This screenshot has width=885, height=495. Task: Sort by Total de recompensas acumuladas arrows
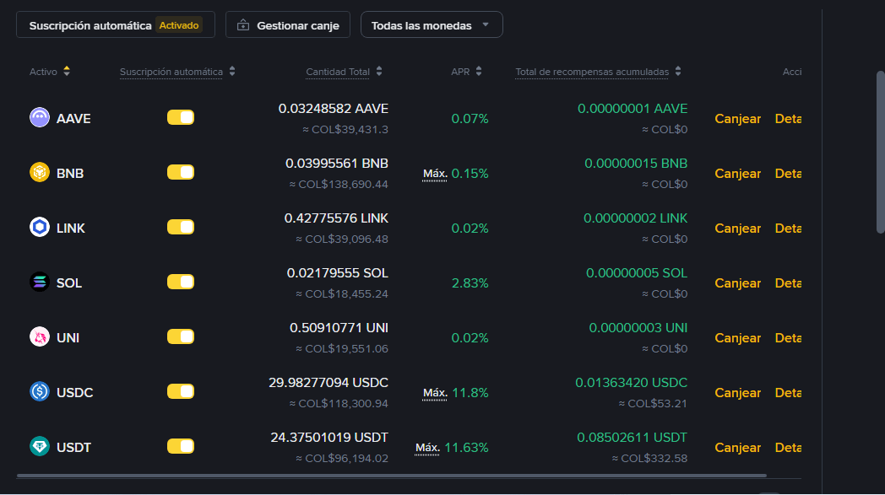pos(678,71)
